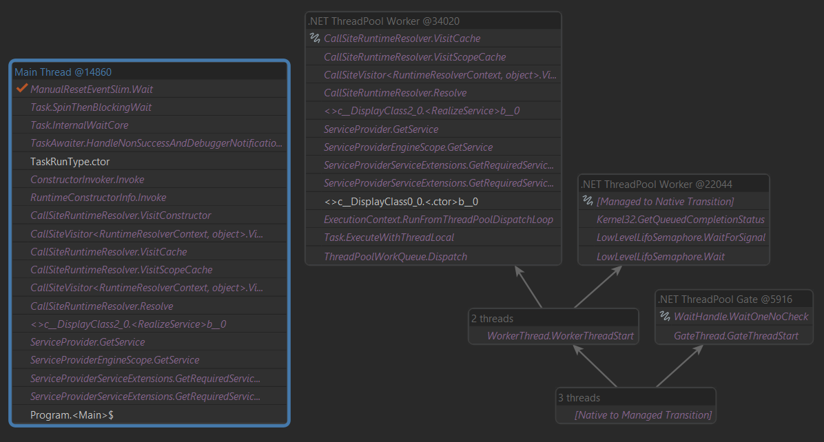Select the .NET ThreadPool Gate @5916 header
Screen dimensions: 824x442
click(717, 299)
